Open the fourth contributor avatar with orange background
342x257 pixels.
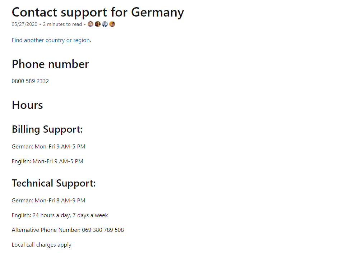pyautogui.click(x=112, y=24)
